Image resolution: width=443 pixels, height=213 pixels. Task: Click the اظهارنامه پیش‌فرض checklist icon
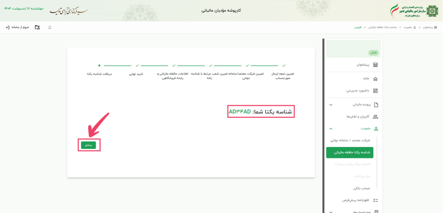[375, 200]
